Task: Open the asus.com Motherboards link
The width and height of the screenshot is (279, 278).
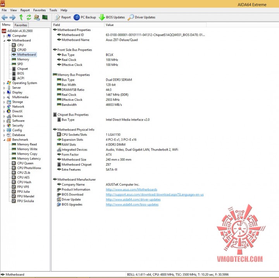Action: tap(131, 190)
